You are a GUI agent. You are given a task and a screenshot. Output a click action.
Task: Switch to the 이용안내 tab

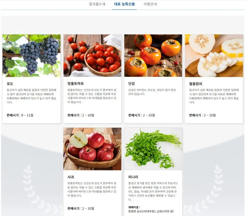point(150,4)
